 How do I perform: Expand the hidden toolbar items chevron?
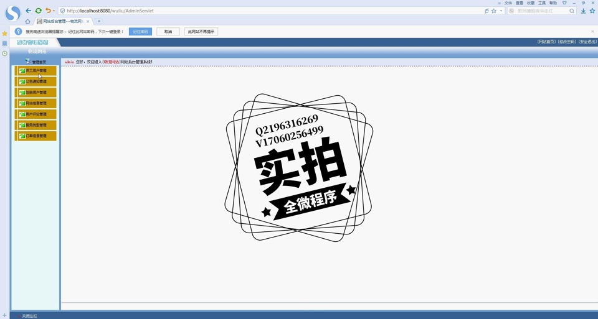[499, 3]
